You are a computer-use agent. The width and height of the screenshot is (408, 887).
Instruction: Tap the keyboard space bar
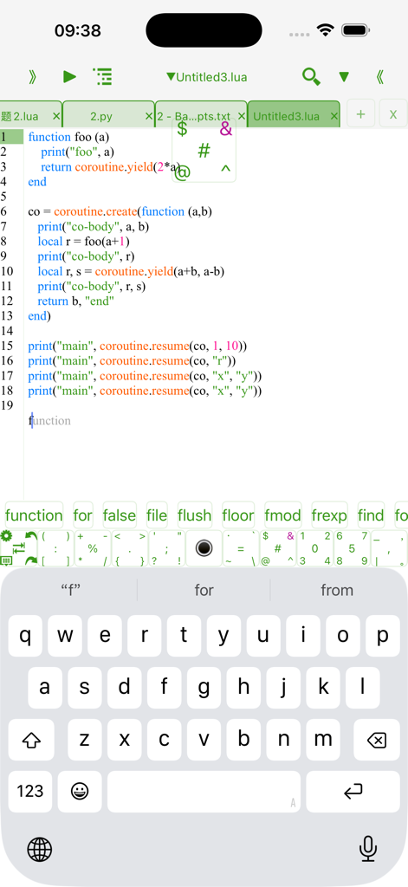(x=204, y=792)
